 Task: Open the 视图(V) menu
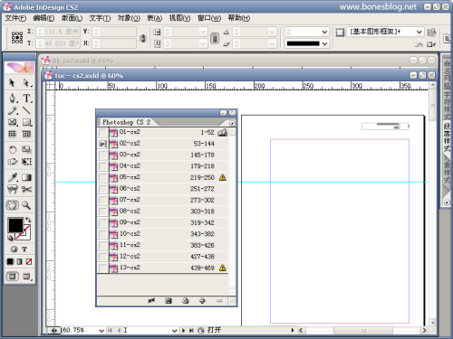(x=179, y=18)
